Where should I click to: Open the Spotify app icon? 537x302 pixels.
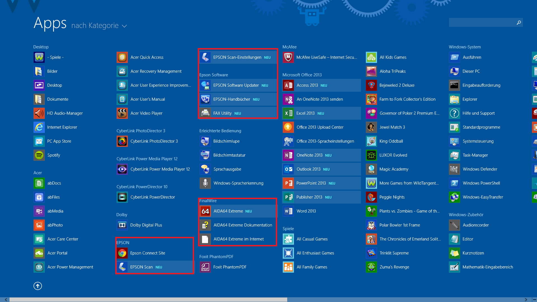(x=39, y=155)
